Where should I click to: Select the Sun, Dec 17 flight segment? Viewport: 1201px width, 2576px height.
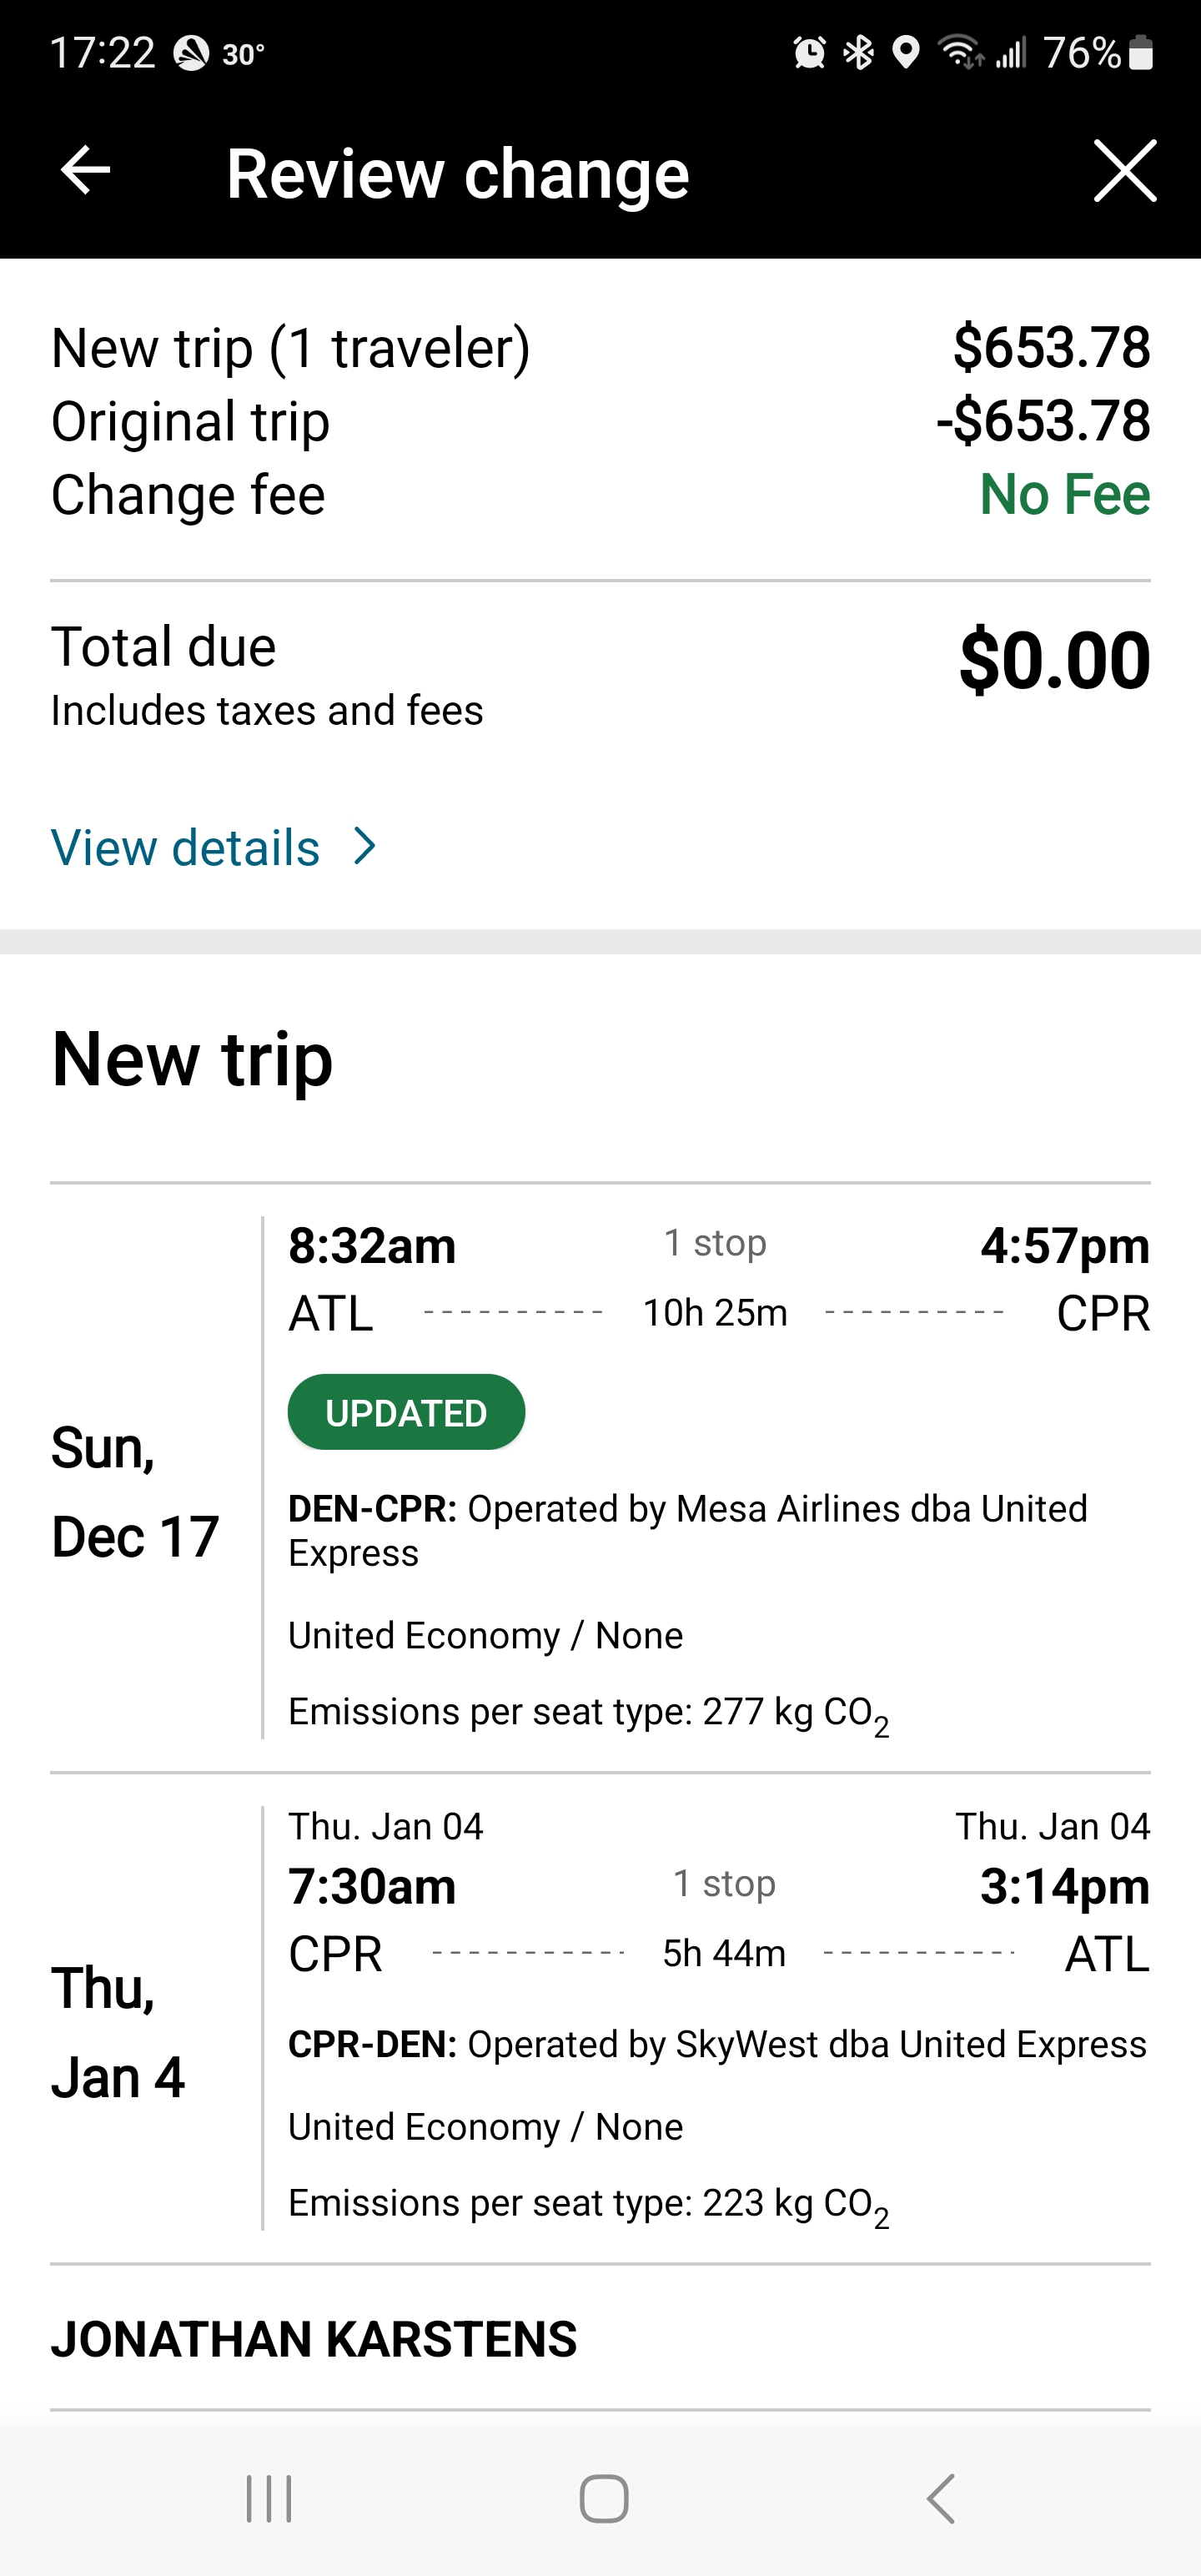(718, 1478)
